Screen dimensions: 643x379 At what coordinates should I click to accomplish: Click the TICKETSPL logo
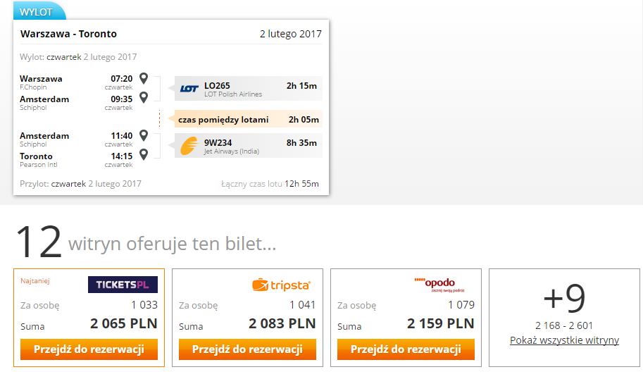[x=123, y=285]
